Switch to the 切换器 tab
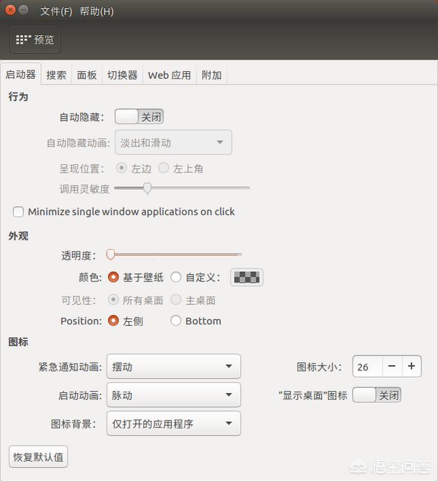438x482 pixels. tap(123, 75)
